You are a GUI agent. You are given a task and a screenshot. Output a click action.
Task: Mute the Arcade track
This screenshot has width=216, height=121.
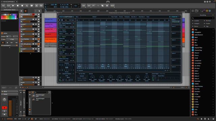[x=38, y=34]
